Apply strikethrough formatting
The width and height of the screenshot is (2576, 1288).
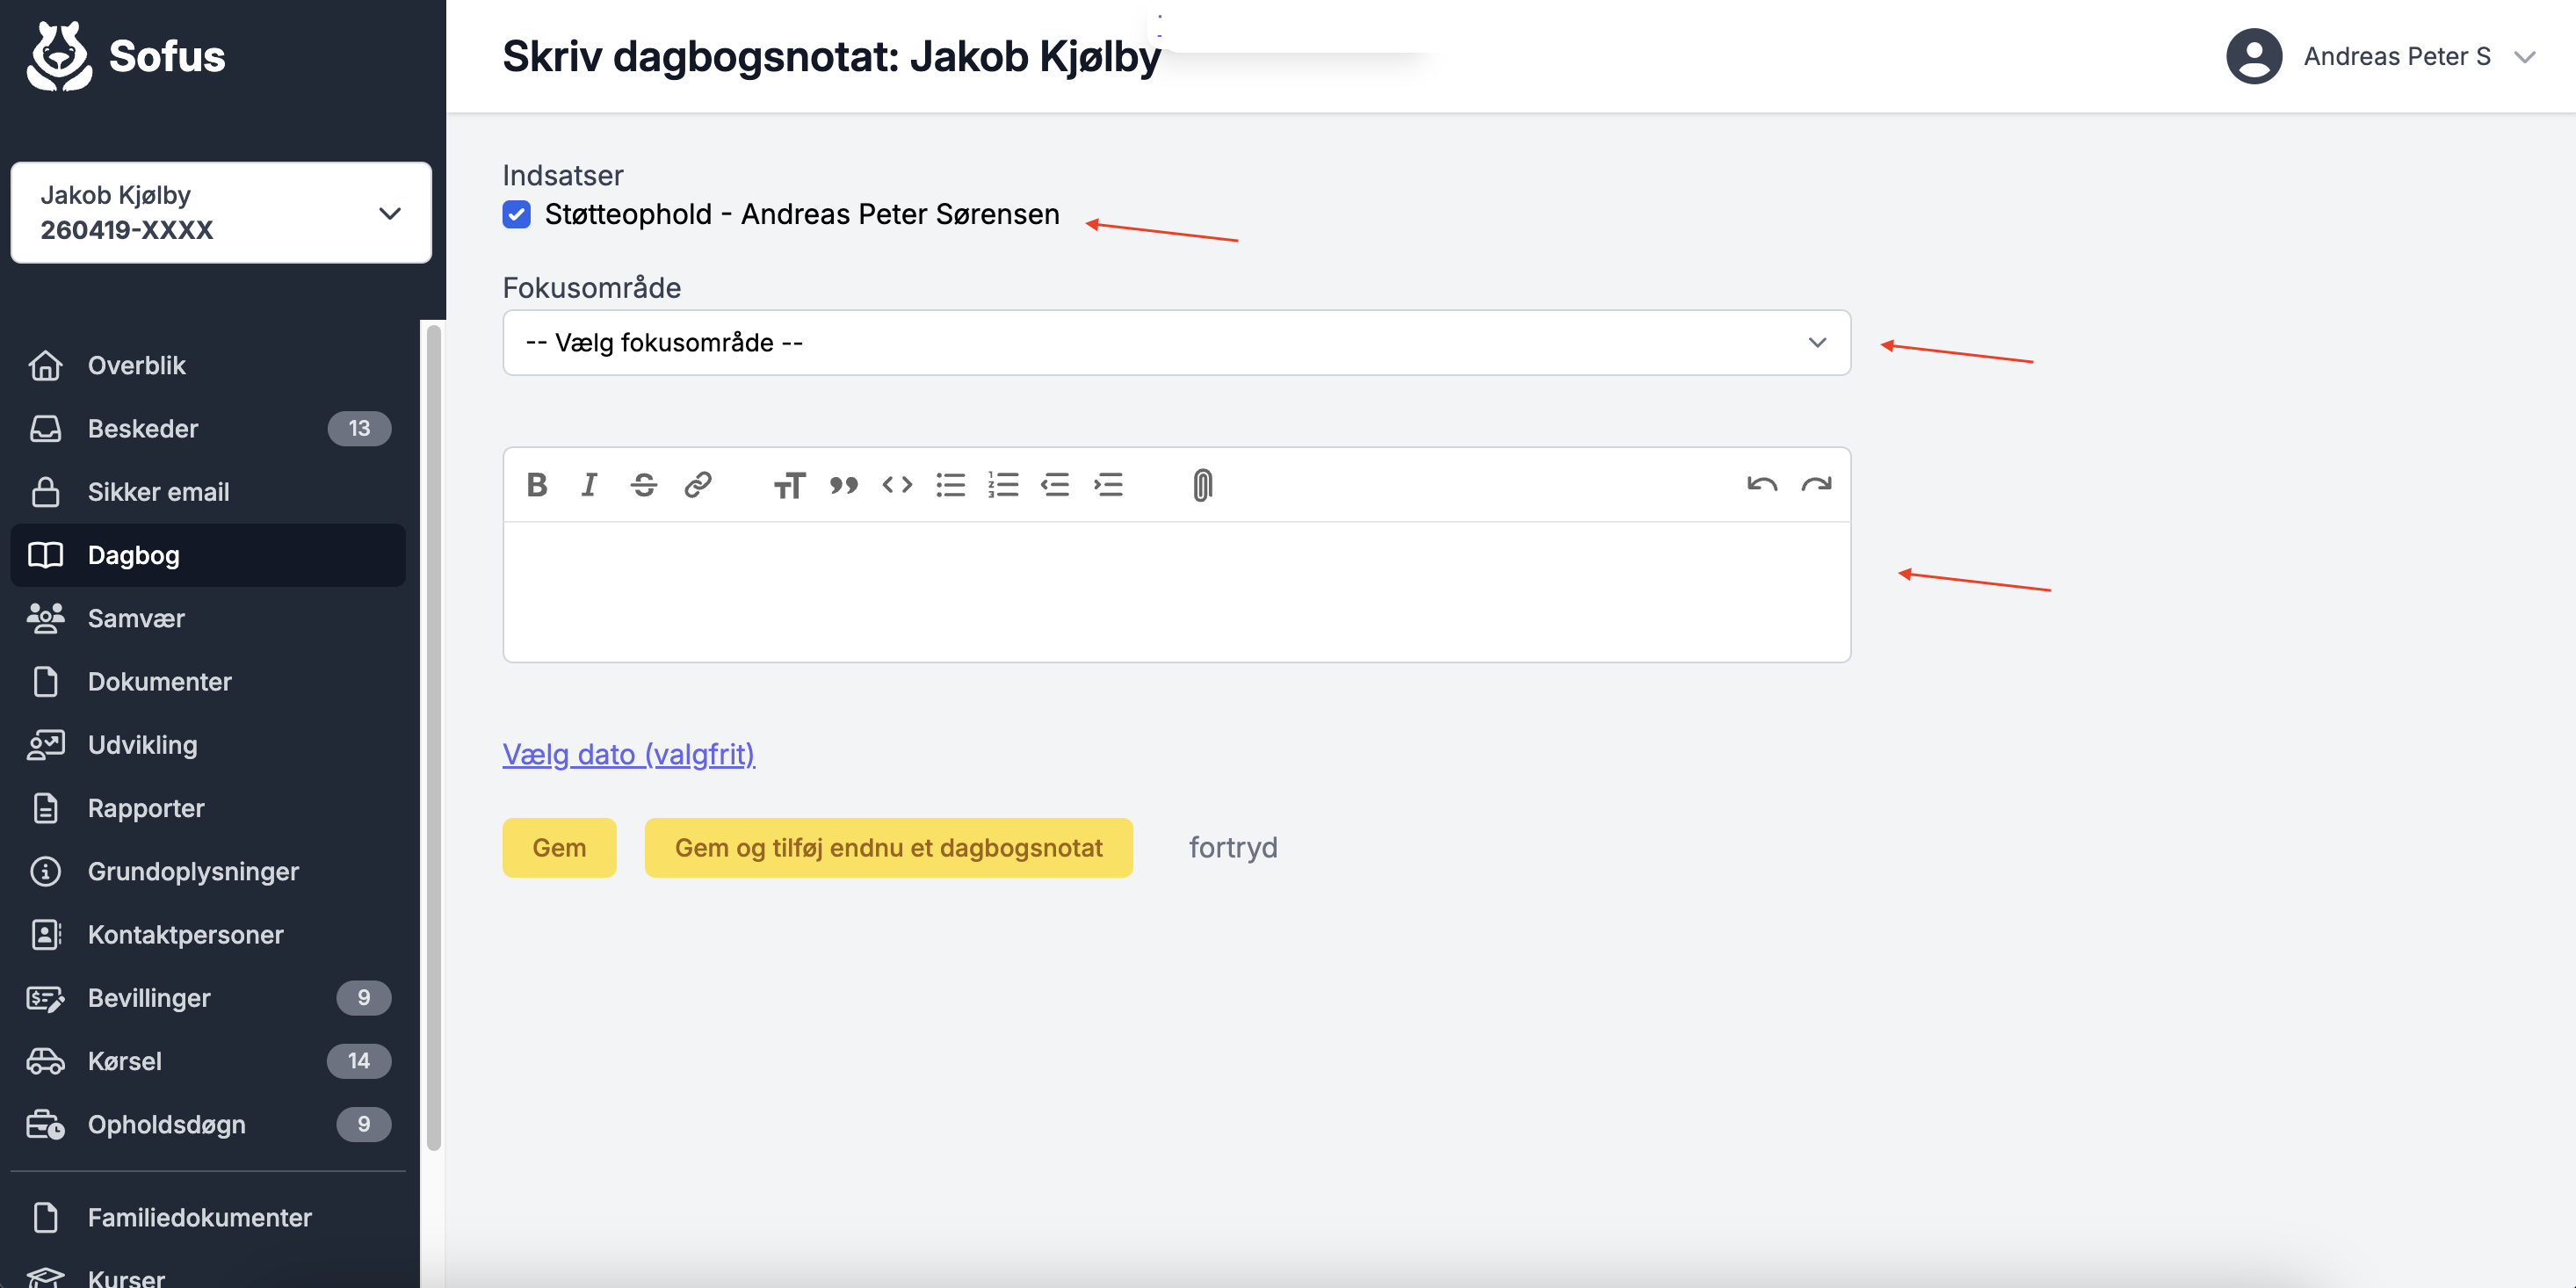(644, 485)
